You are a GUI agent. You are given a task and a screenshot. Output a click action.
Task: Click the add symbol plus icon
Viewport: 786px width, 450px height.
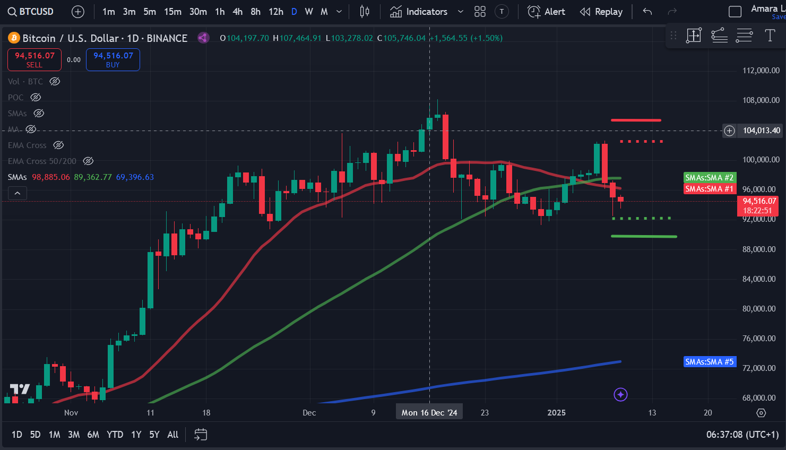[78, 12]
